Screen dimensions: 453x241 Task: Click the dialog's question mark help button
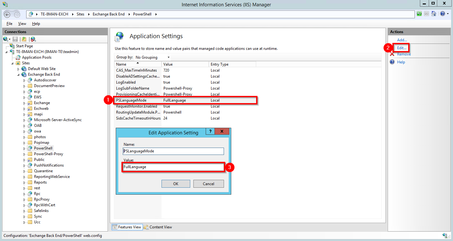point(210,132)
